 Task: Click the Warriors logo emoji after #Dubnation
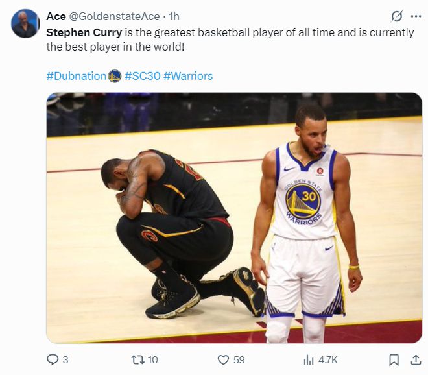coord(115,76)
